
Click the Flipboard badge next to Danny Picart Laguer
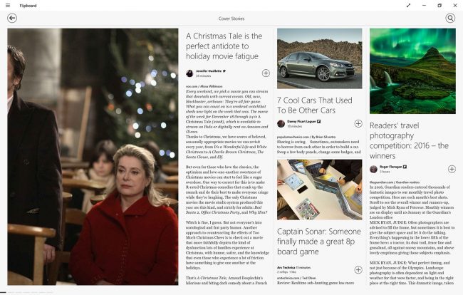pos(319,121)
